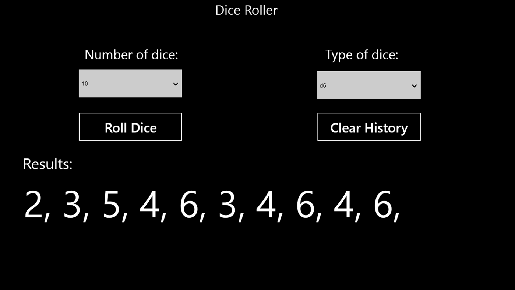Click the Number of dice: label
The height and width of the screenshot is (290, 515).
[131, 54]
